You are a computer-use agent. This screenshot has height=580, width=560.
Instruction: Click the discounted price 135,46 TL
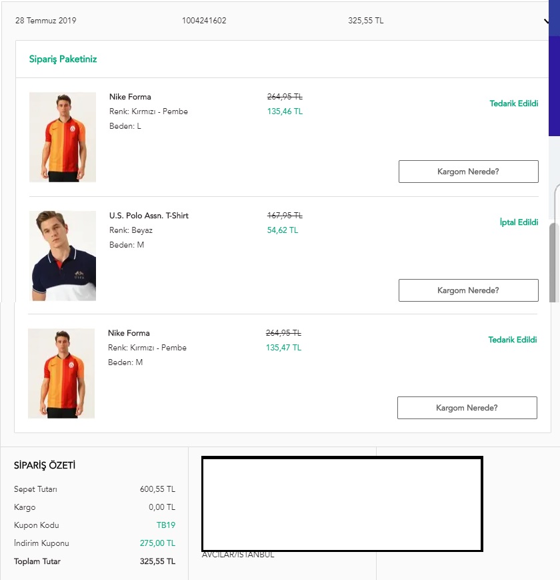(285, 111)
